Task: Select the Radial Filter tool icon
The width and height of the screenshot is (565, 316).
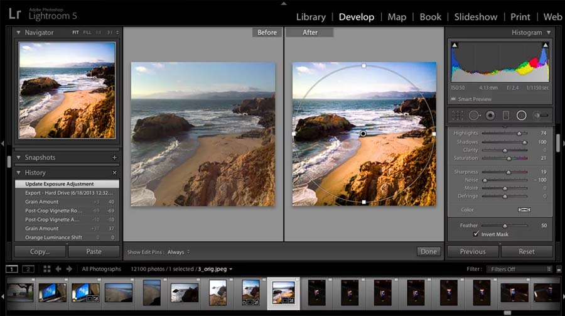Action: pos(522,116)
